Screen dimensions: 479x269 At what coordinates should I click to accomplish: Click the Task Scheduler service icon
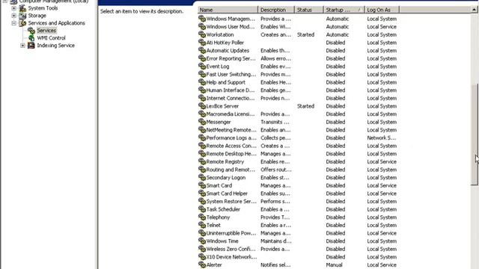202,209
